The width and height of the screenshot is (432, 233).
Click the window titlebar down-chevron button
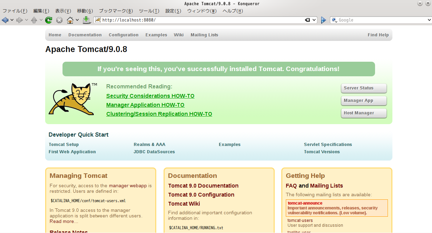pyautogui.click(x=419, y=3)
